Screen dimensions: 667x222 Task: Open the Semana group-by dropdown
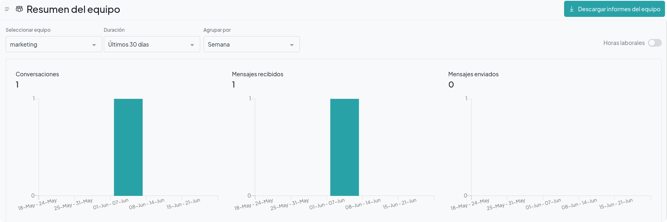(252, 44)
